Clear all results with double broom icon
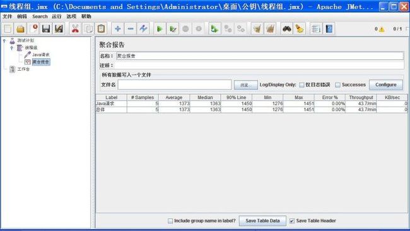This screenshot has width=410, height=231. tap(270, 29)
